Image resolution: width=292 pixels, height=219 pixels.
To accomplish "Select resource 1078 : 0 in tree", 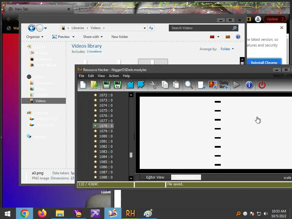I will point(103,126).
